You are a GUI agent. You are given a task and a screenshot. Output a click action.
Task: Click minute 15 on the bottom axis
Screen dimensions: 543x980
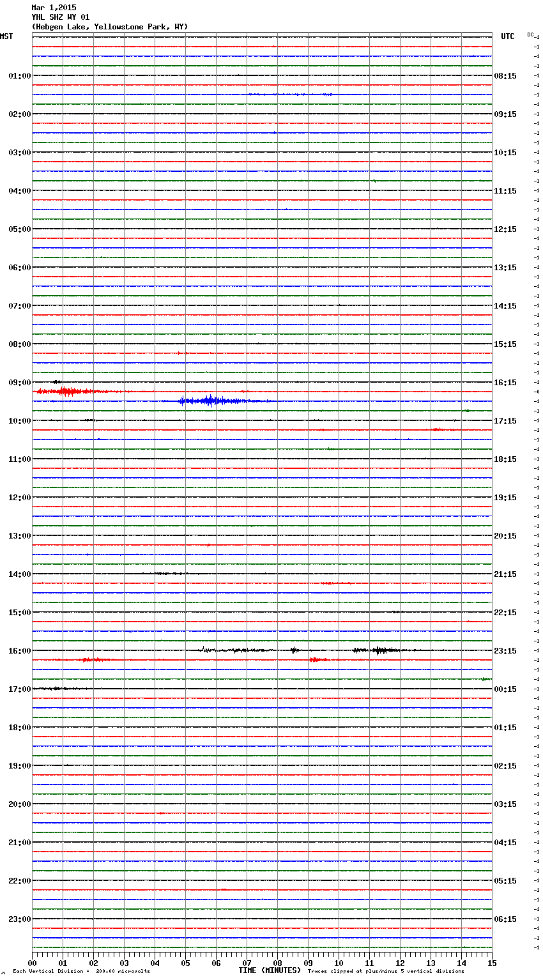491,963
